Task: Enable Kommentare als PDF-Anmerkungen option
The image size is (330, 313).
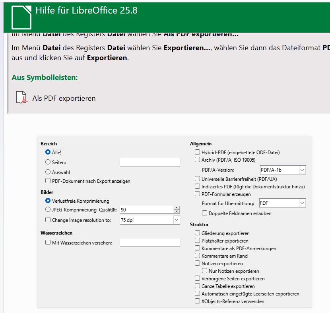Action: 198,248
